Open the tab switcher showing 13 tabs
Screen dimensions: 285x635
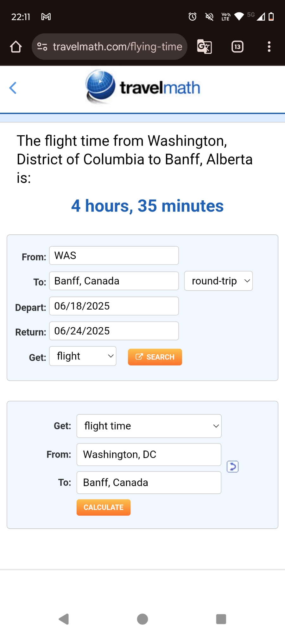click(237, 47)
